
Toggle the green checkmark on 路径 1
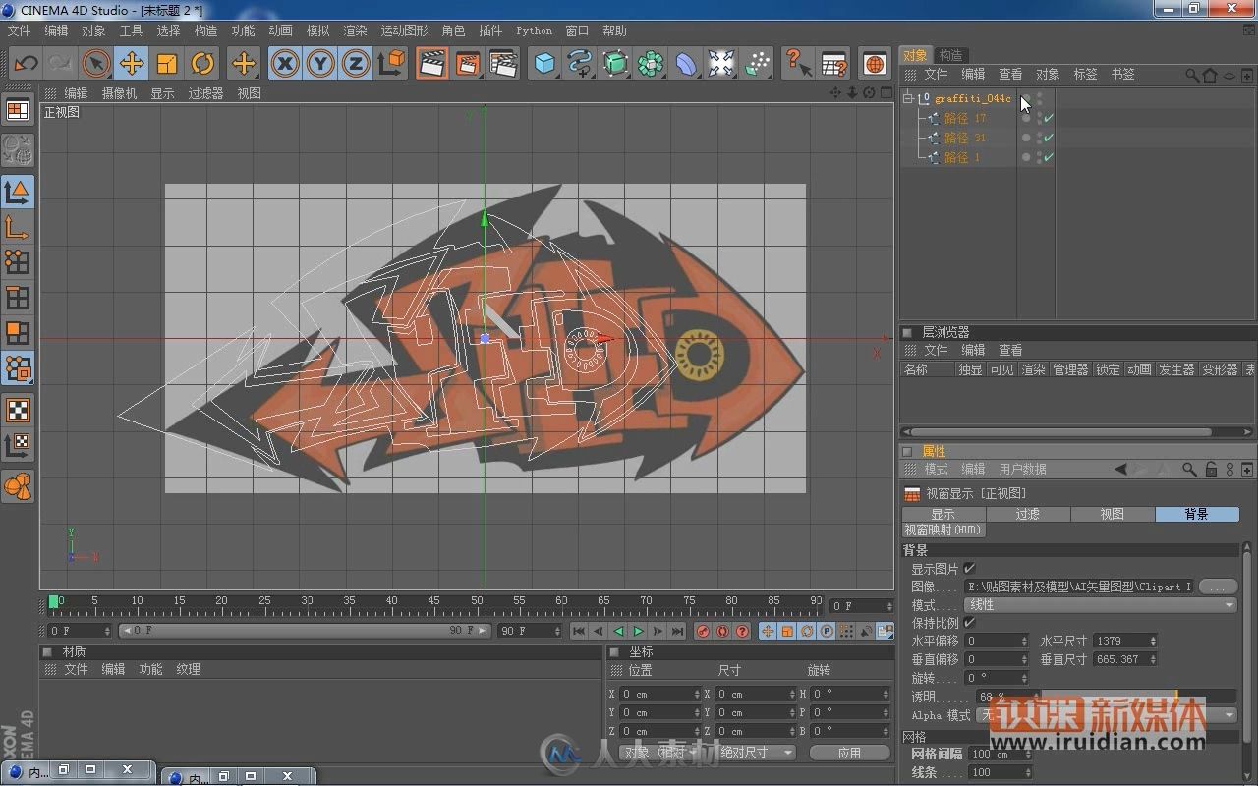[1049, 157]
